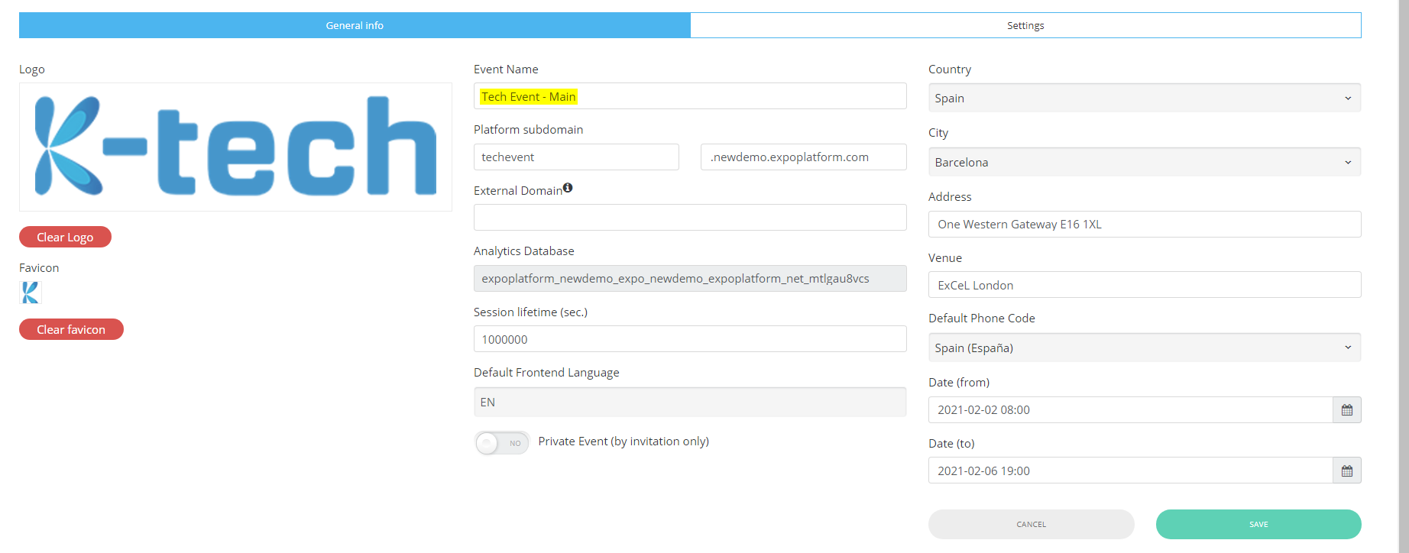The width and height of the screenshot is (1409, 553).
Task: Expand the Default Phone Code dropdown
Action: (1144, 348)
